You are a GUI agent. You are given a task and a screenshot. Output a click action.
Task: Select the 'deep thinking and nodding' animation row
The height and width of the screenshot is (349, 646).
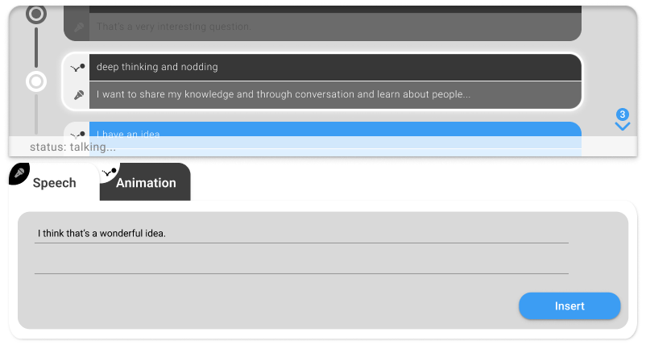pyautogui.click(x=335, y=67)
